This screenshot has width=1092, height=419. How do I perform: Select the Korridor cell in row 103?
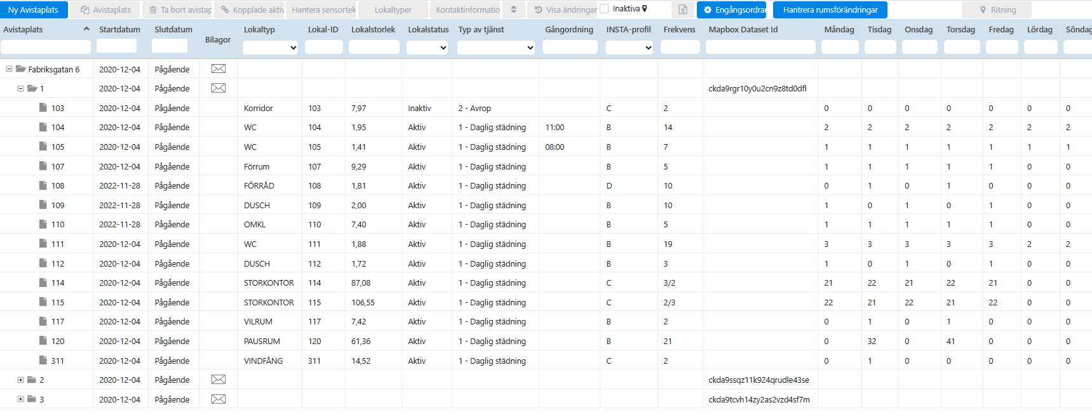coord(259,108)
